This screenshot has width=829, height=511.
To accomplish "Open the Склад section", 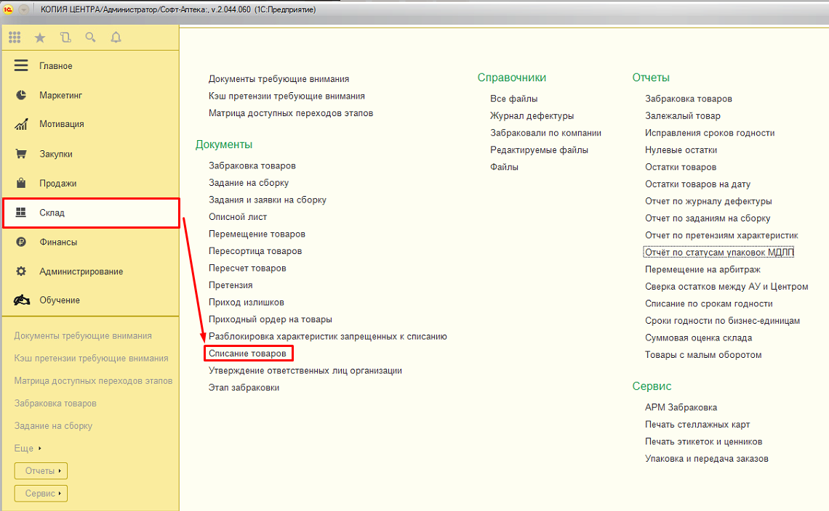I will coord(52,213).
